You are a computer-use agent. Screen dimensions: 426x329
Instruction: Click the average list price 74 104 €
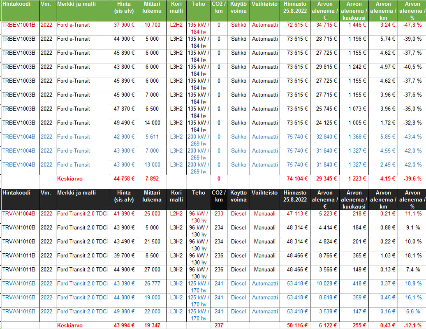[295, 178]
